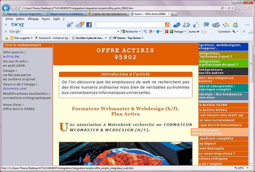Image resolution: width=255 pixels, height=172 pixels.
Task: Open the address bar search dropdown arrow
Action: [x=226, y=8]
